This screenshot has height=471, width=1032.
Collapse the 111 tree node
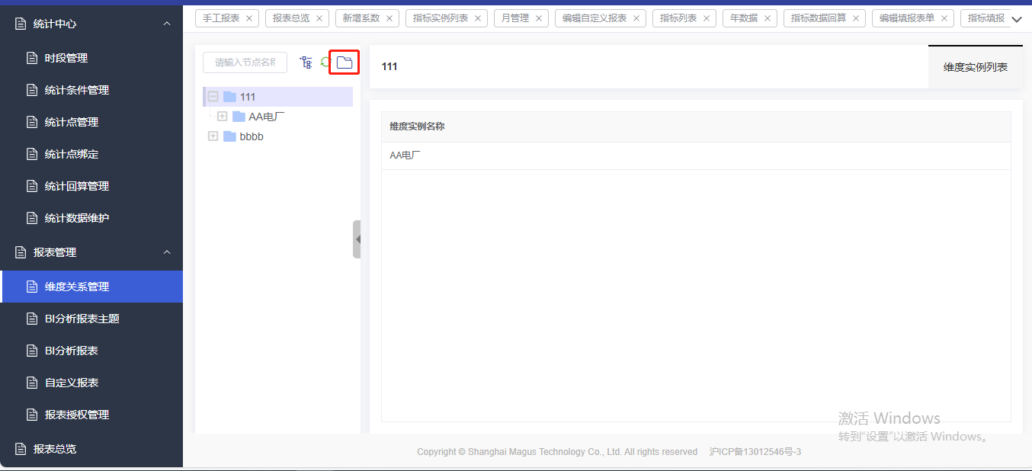point(213,97)
